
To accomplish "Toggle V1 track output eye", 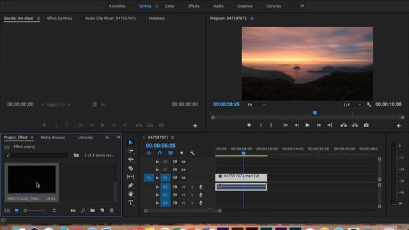I will (183, 178).
